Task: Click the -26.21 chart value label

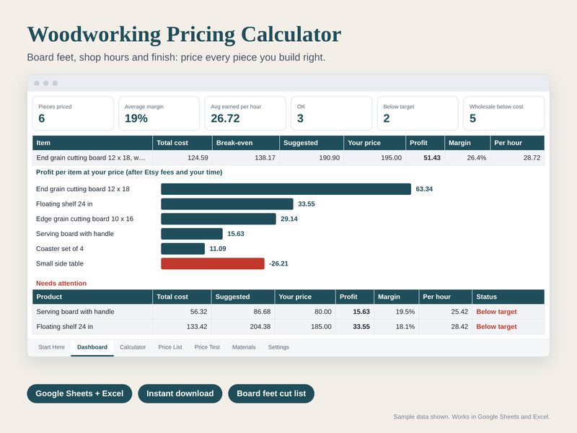Action: tap(278, 263)
